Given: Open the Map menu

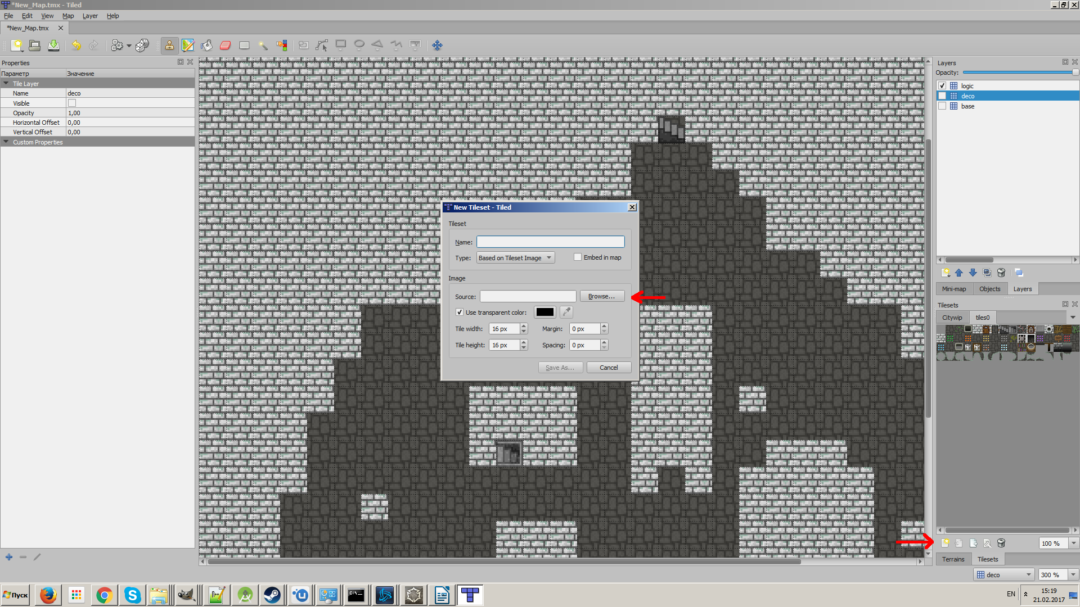Looking at the screenshot, I should click(68, 16).
